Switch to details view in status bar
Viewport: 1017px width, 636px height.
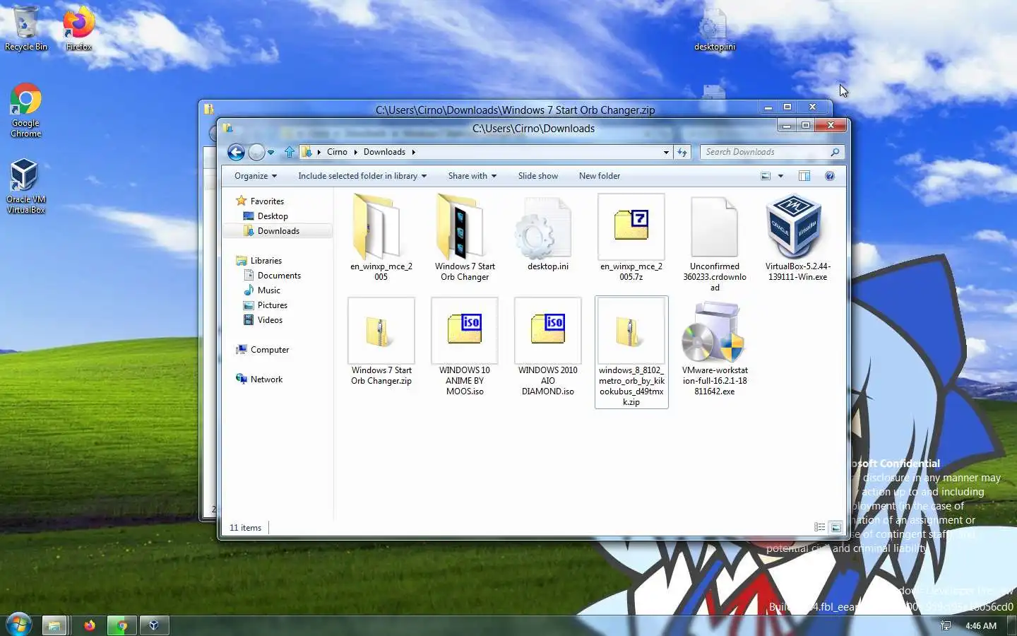pyautogui.click(x=819, y=527)
